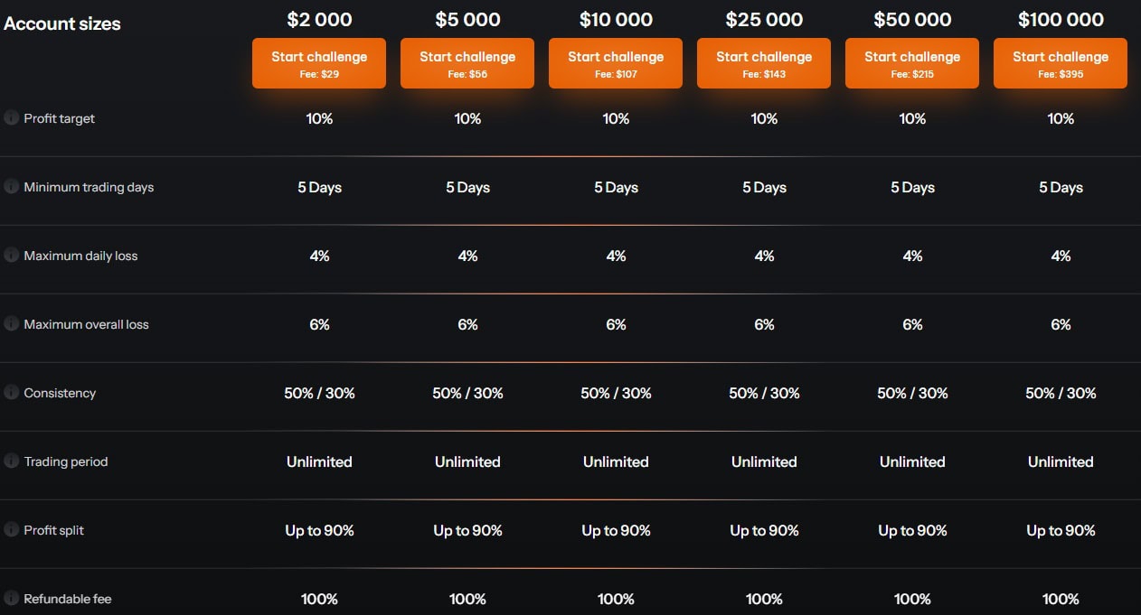Click the Account sizes heading
Screen dimensions: 1141x615
(62, 24)
